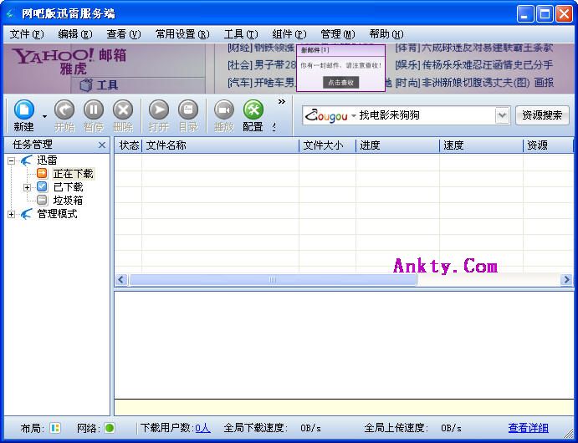Click the 资源搜索 button
This screenshot has width=578, height=443.
click(542, 115)
